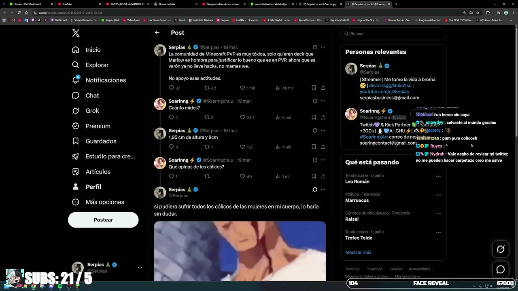Image resolution: width=518 pixels, height=291 pixels.
Task: Open more options on the 18 mar. post
Action: [323, 47]
